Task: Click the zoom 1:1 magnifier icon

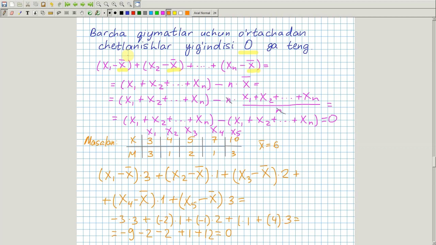Action: (122, 4)
